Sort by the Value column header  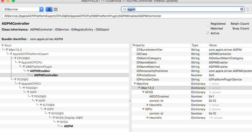(x=230, y=45)
